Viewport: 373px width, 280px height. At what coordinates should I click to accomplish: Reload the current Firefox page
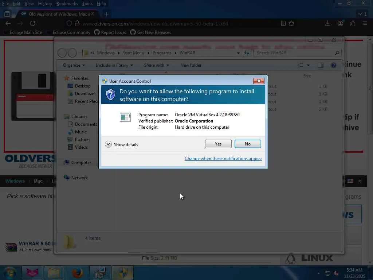click(x=33, y=23)
